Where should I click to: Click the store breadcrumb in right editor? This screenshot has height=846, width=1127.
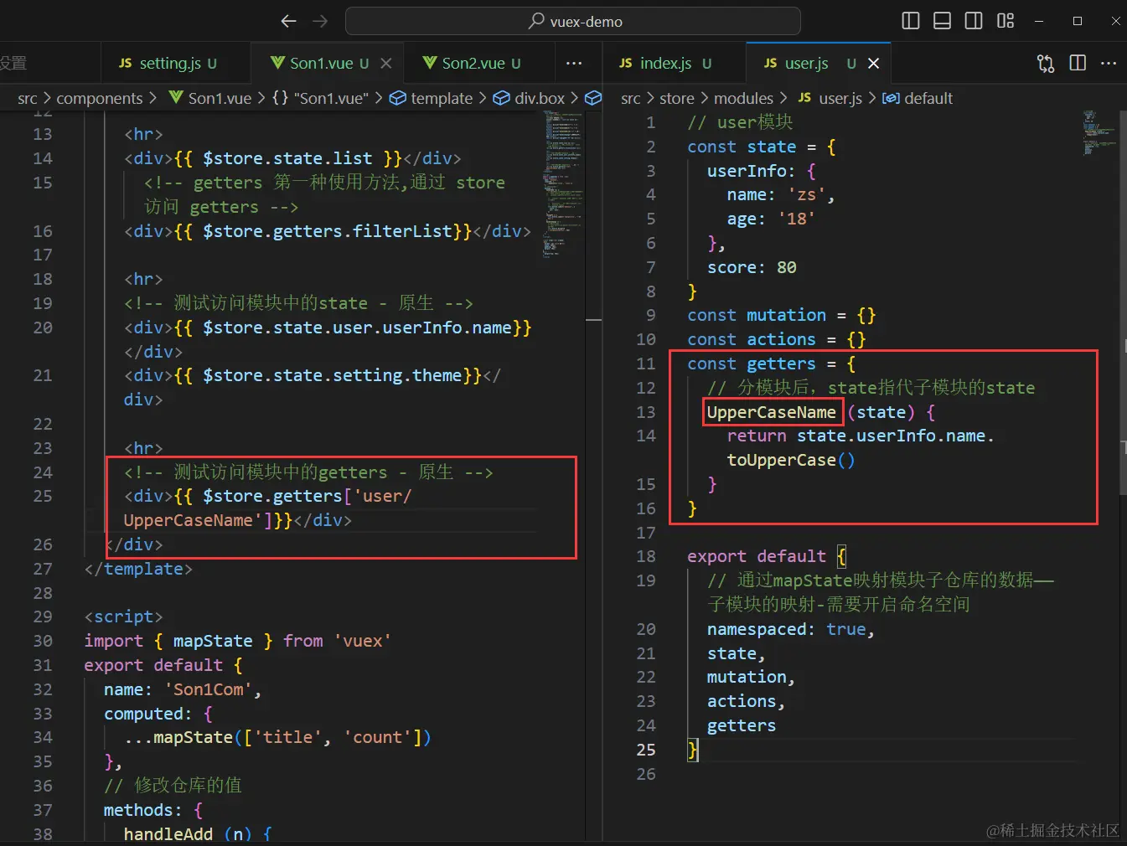[x=677, y=99]
